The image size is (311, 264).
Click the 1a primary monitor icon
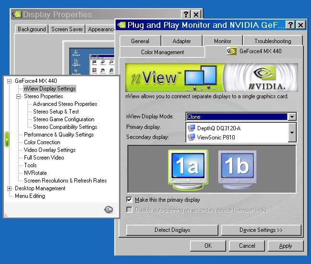click(188, 170)
